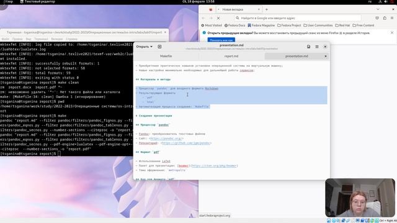Focus the Firefox address bar
The width and height of the screenshot is (397, 223).
[x=298, y=18]
